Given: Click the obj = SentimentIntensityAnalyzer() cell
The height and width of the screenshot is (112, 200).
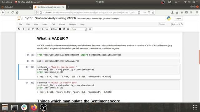Looking at the screenshot, I should 108,61.
